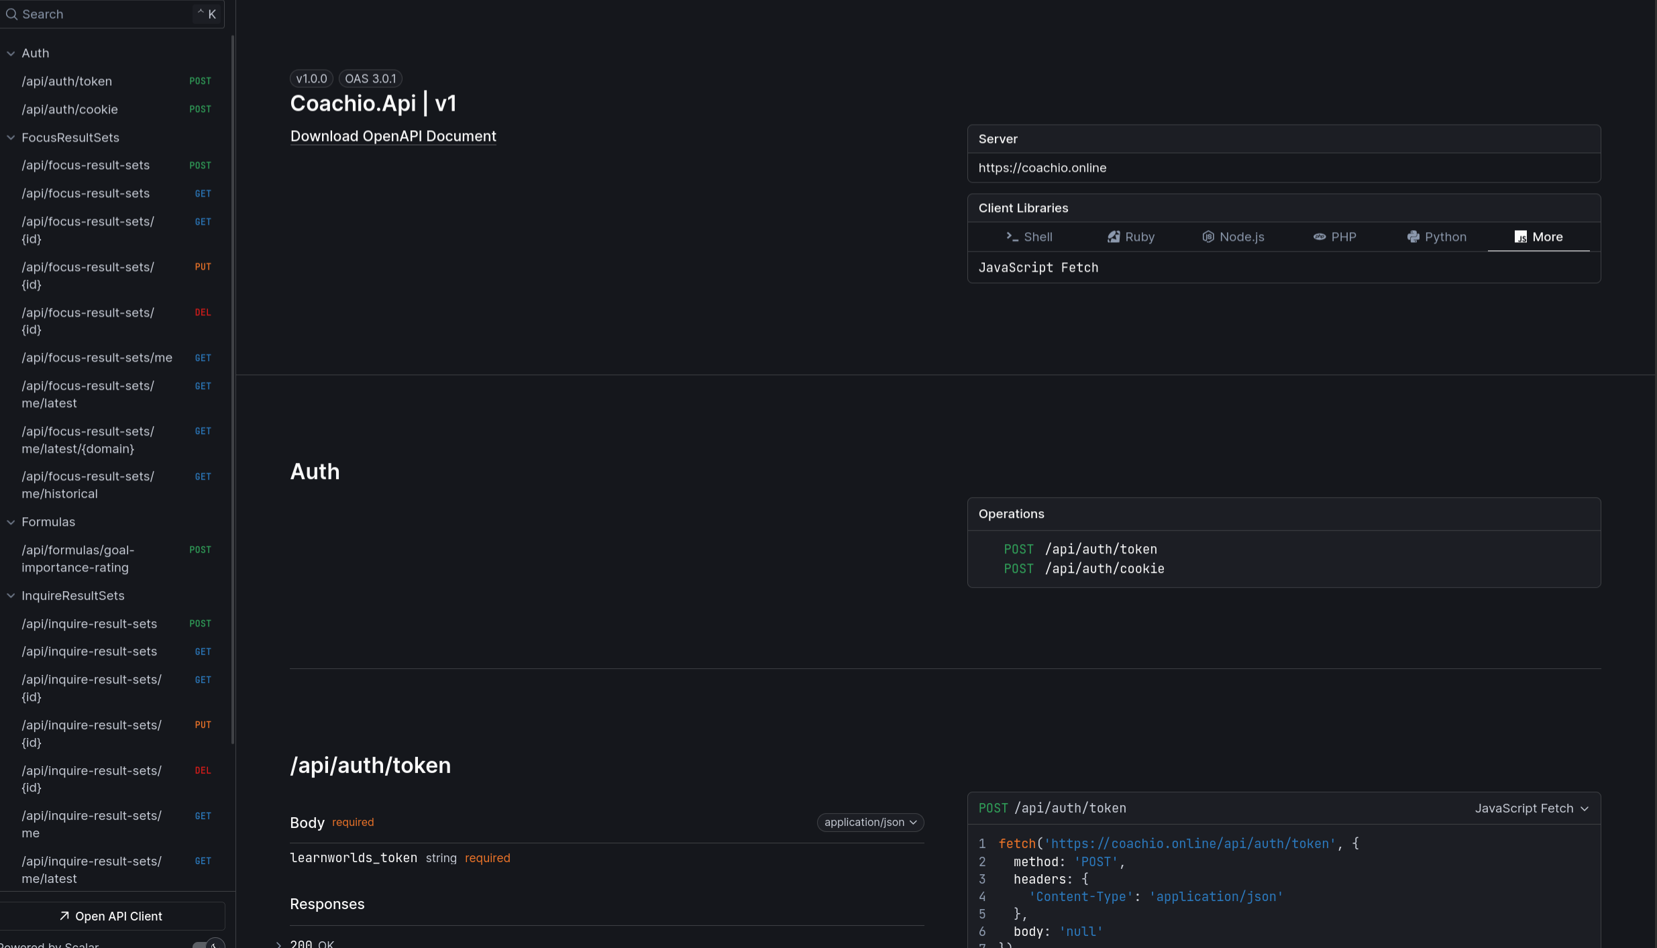Open POST /api/auth/token in Operations panel

(x=1080, y=549)
